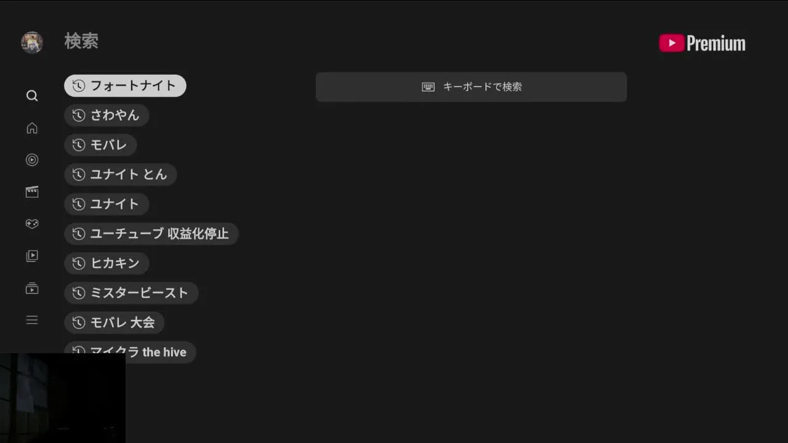Pick the history entry ユナイト
Viewport: 788px width, 443px height.
(107, 204)
